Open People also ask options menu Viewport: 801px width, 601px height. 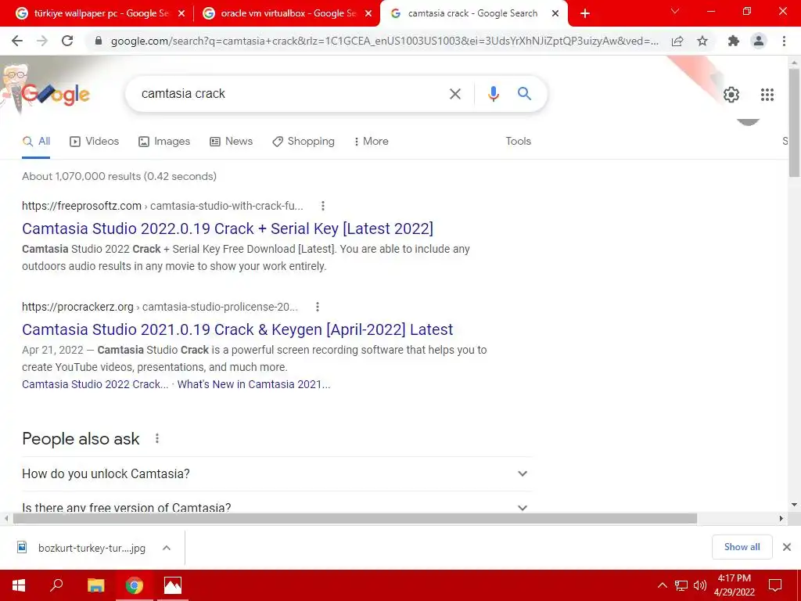pyautogui.click(x=157, y=438)
